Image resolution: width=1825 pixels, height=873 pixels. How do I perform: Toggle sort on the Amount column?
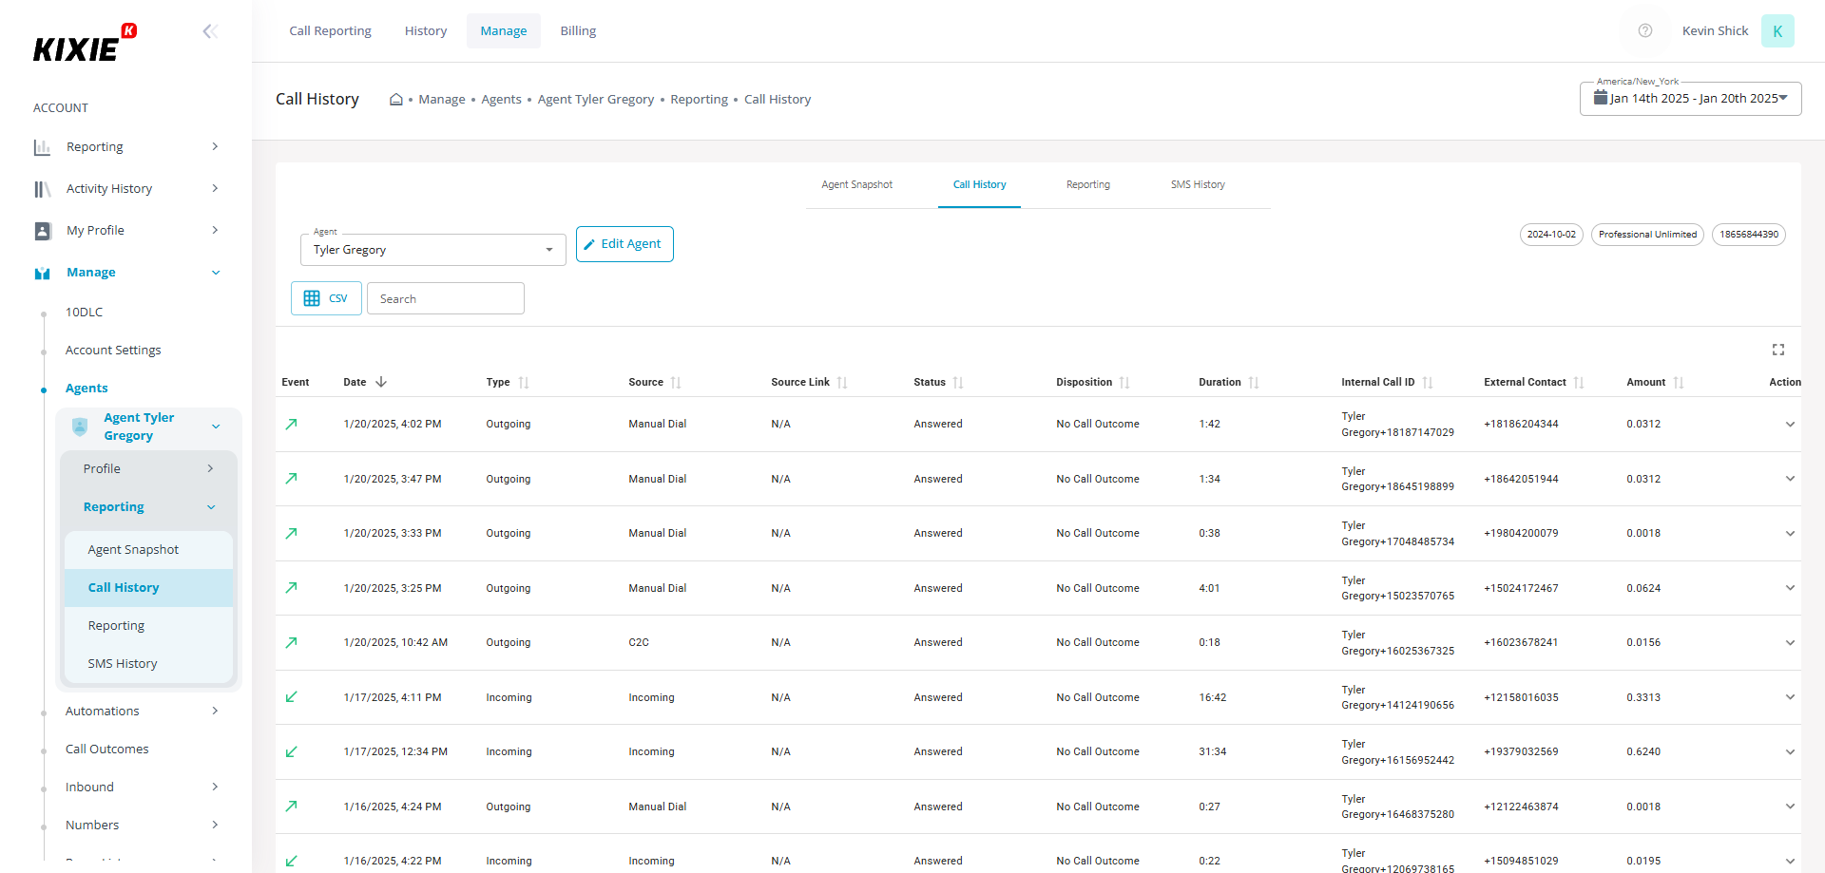(1678, 383)
